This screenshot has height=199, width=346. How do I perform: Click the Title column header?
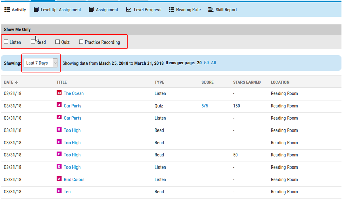coord(62,82)
